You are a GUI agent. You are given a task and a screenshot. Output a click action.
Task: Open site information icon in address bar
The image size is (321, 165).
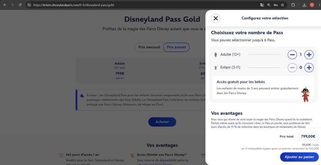pyautogui.click(x=29, y=5)
